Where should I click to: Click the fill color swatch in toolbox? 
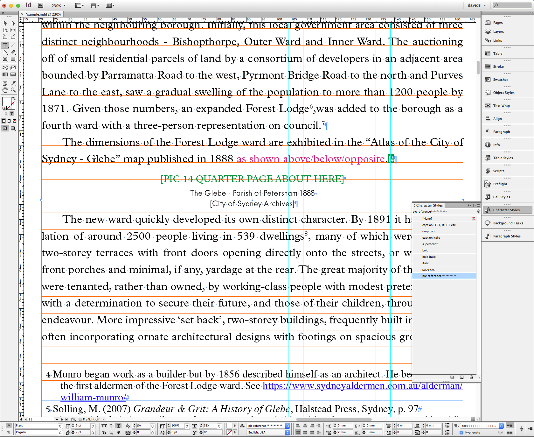click(6, 101)
